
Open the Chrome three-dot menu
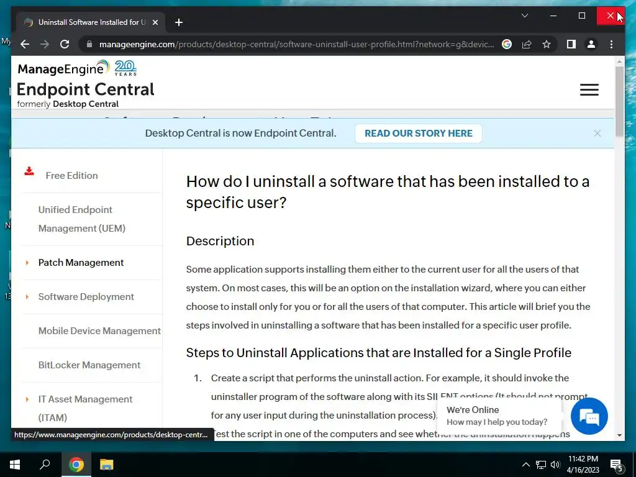pos(611,44)
